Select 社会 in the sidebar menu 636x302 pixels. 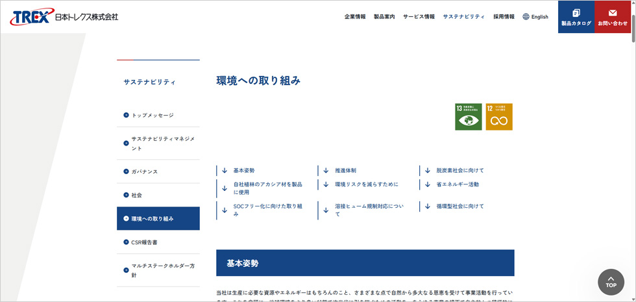click(x=136, y=195)
